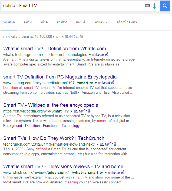Click the www.which.co.uk/reviews green URL text

click(x=53, y=173)
